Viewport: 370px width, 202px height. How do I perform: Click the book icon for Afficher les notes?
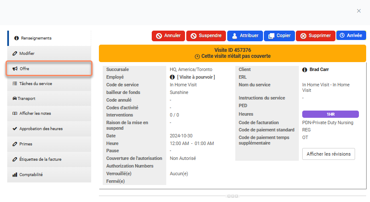click(15, 114)
